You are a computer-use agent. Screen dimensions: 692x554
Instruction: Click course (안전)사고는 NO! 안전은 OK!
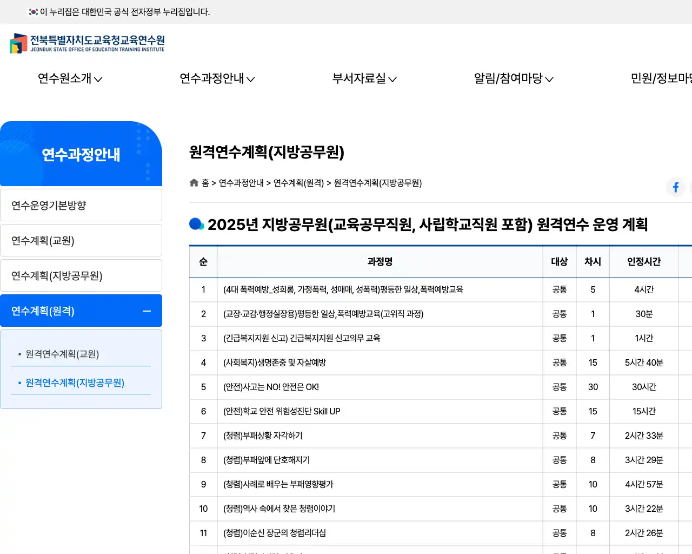pyautogui.click(x=271, y=387)
